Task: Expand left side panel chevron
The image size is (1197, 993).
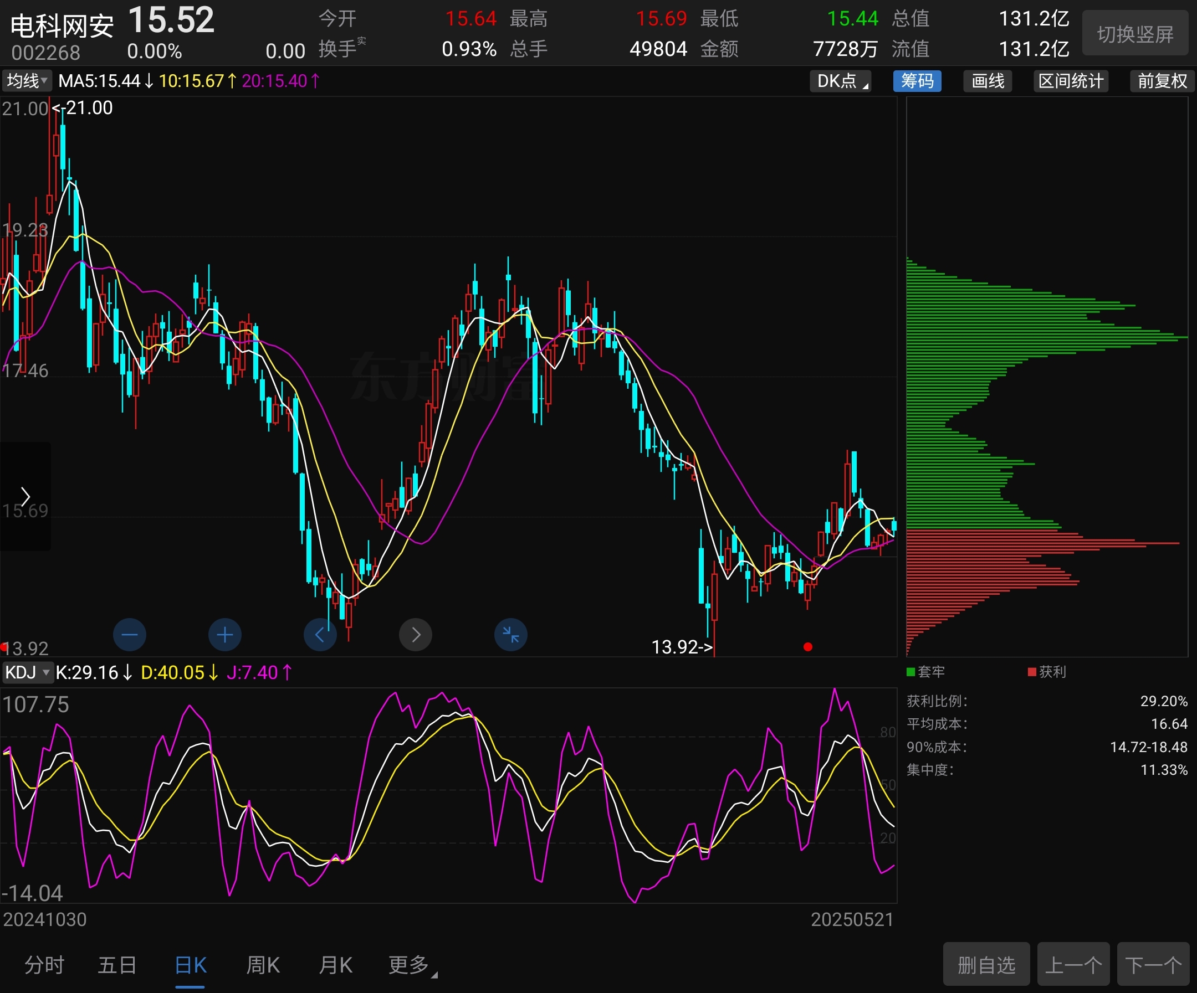Action: tap(25, 496)
